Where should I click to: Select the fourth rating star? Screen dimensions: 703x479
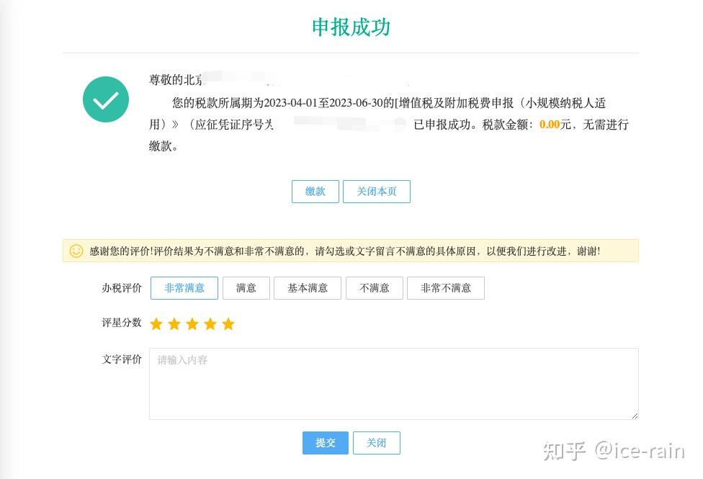click(210, 324)
